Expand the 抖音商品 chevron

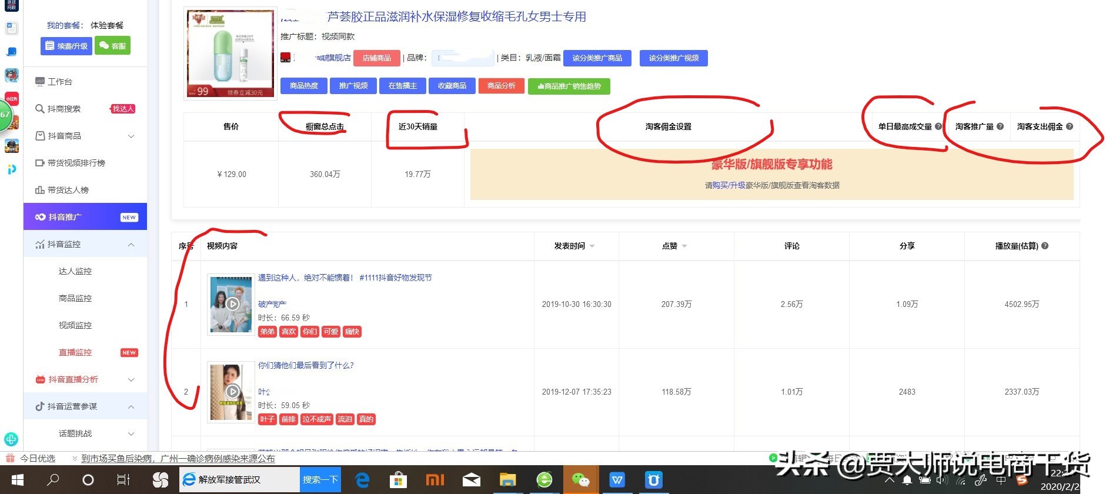[x=131, y=136]
